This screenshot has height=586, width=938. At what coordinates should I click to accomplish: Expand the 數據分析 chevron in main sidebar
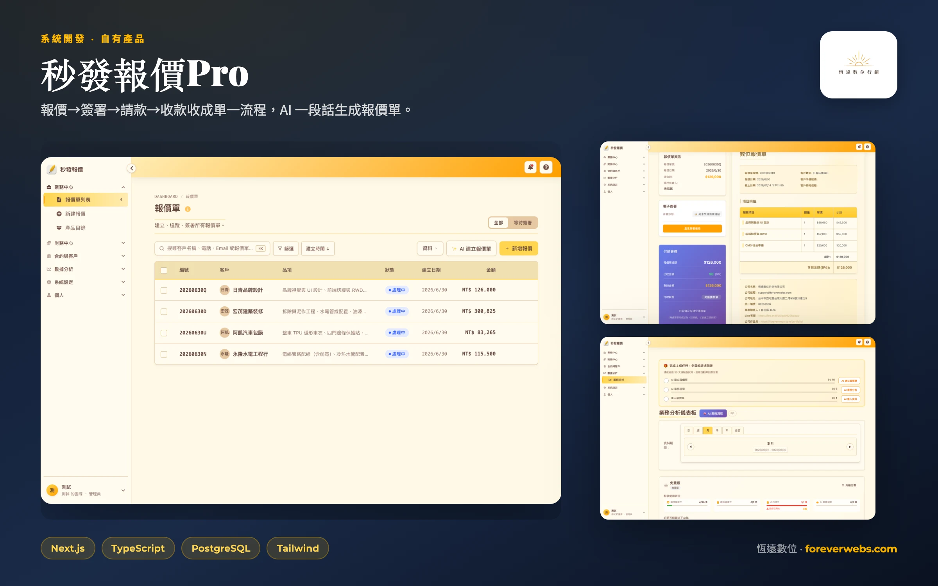[x=123, y=269]
